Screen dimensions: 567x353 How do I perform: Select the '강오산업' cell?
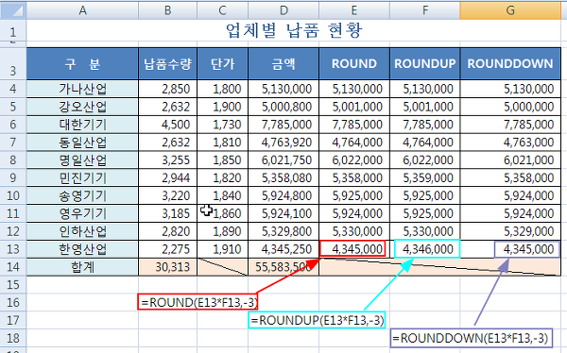(82, 107)
